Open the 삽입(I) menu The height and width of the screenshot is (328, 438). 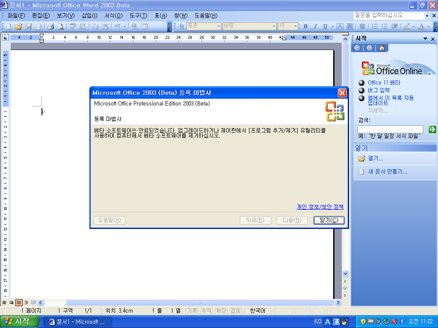pyautogui.click(x=89, y=16)
